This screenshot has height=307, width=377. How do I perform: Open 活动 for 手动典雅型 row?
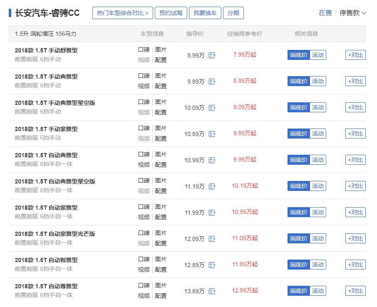pos(318,81)
